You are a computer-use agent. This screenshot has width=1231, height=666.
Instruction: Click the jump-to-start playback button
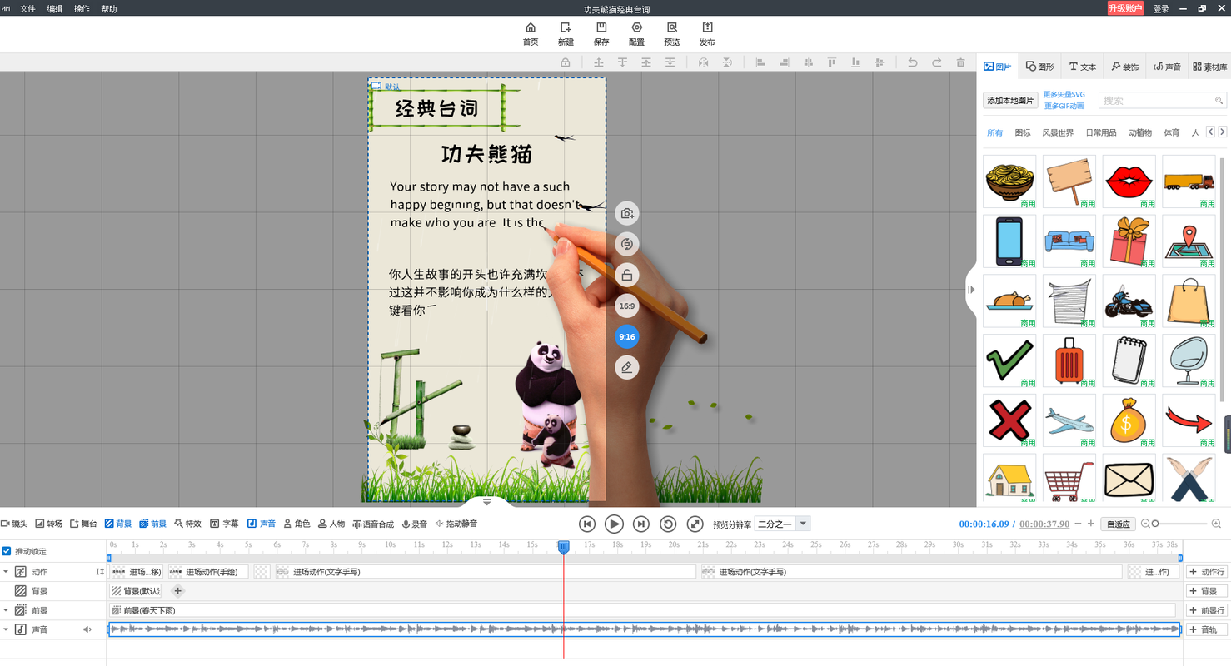click(587, 524)
